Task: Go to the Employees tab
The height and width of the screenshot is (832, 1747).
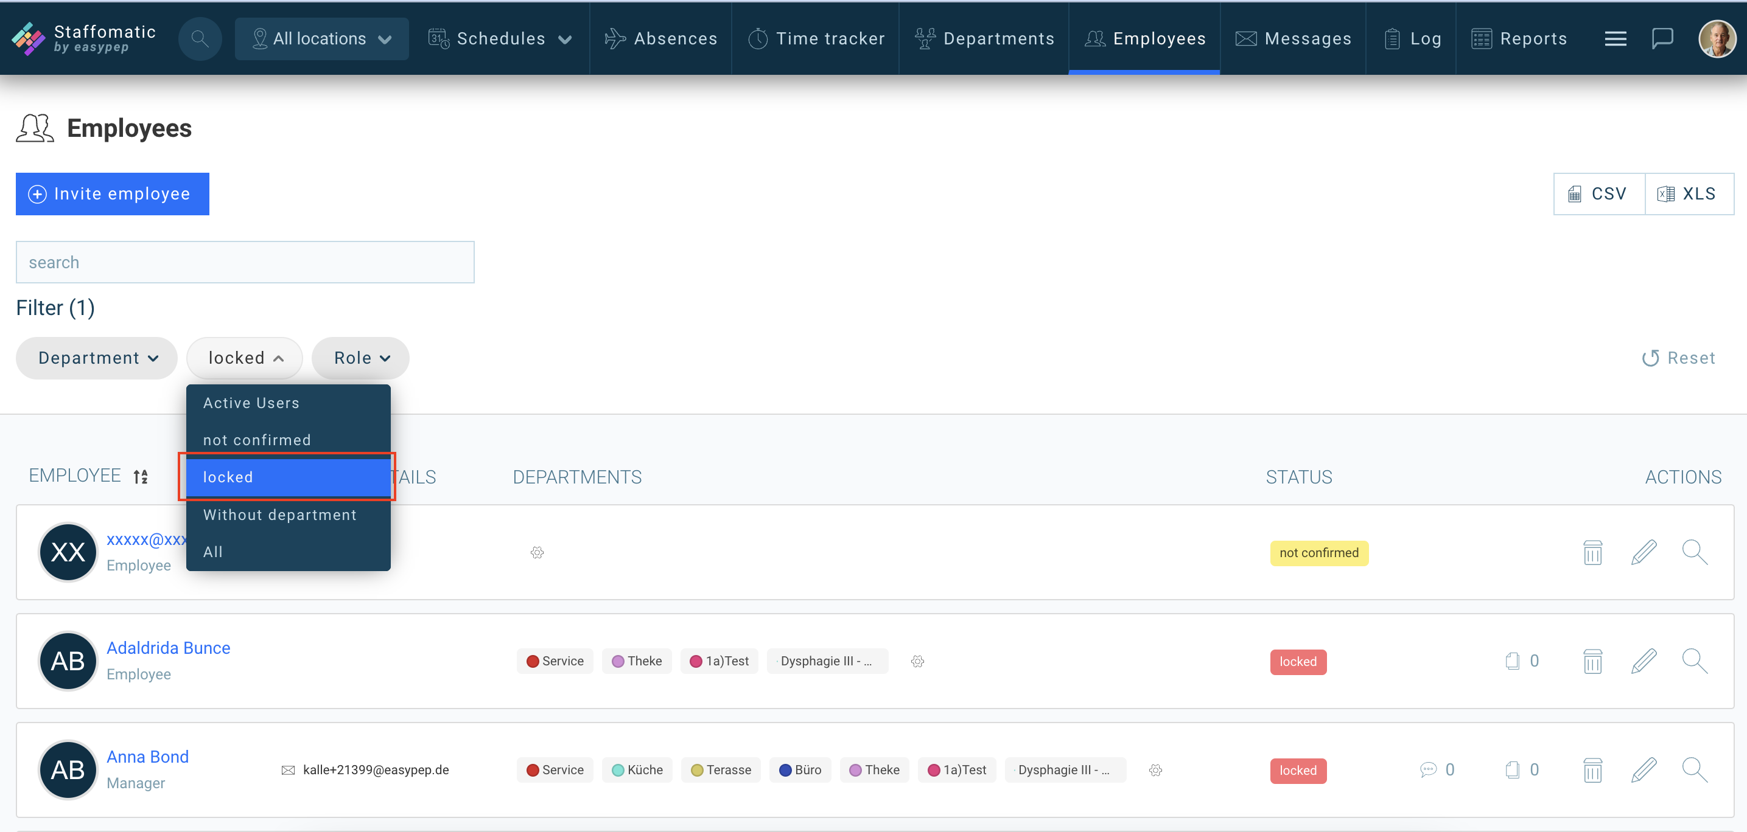Action: pyautogui.click(x=1145, y=38)
